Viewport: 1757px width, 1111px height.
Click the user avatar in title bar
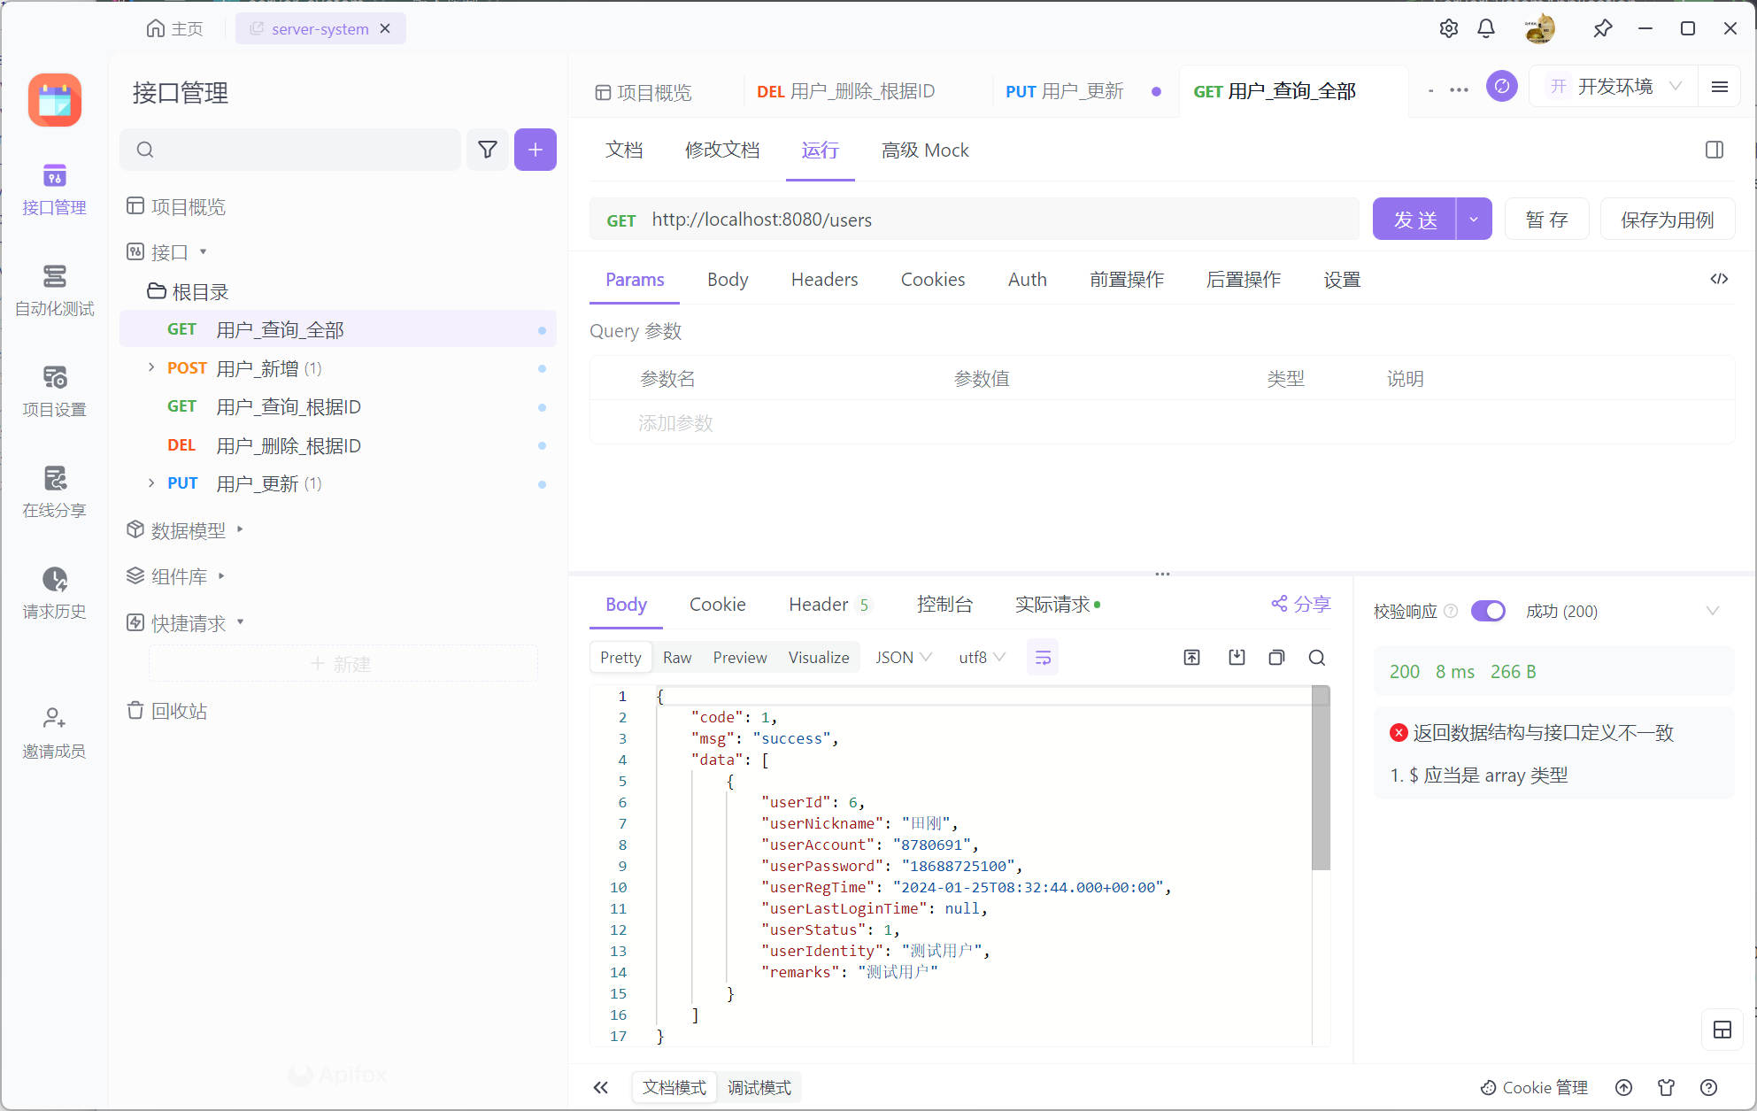click(x=1540, y=28)
